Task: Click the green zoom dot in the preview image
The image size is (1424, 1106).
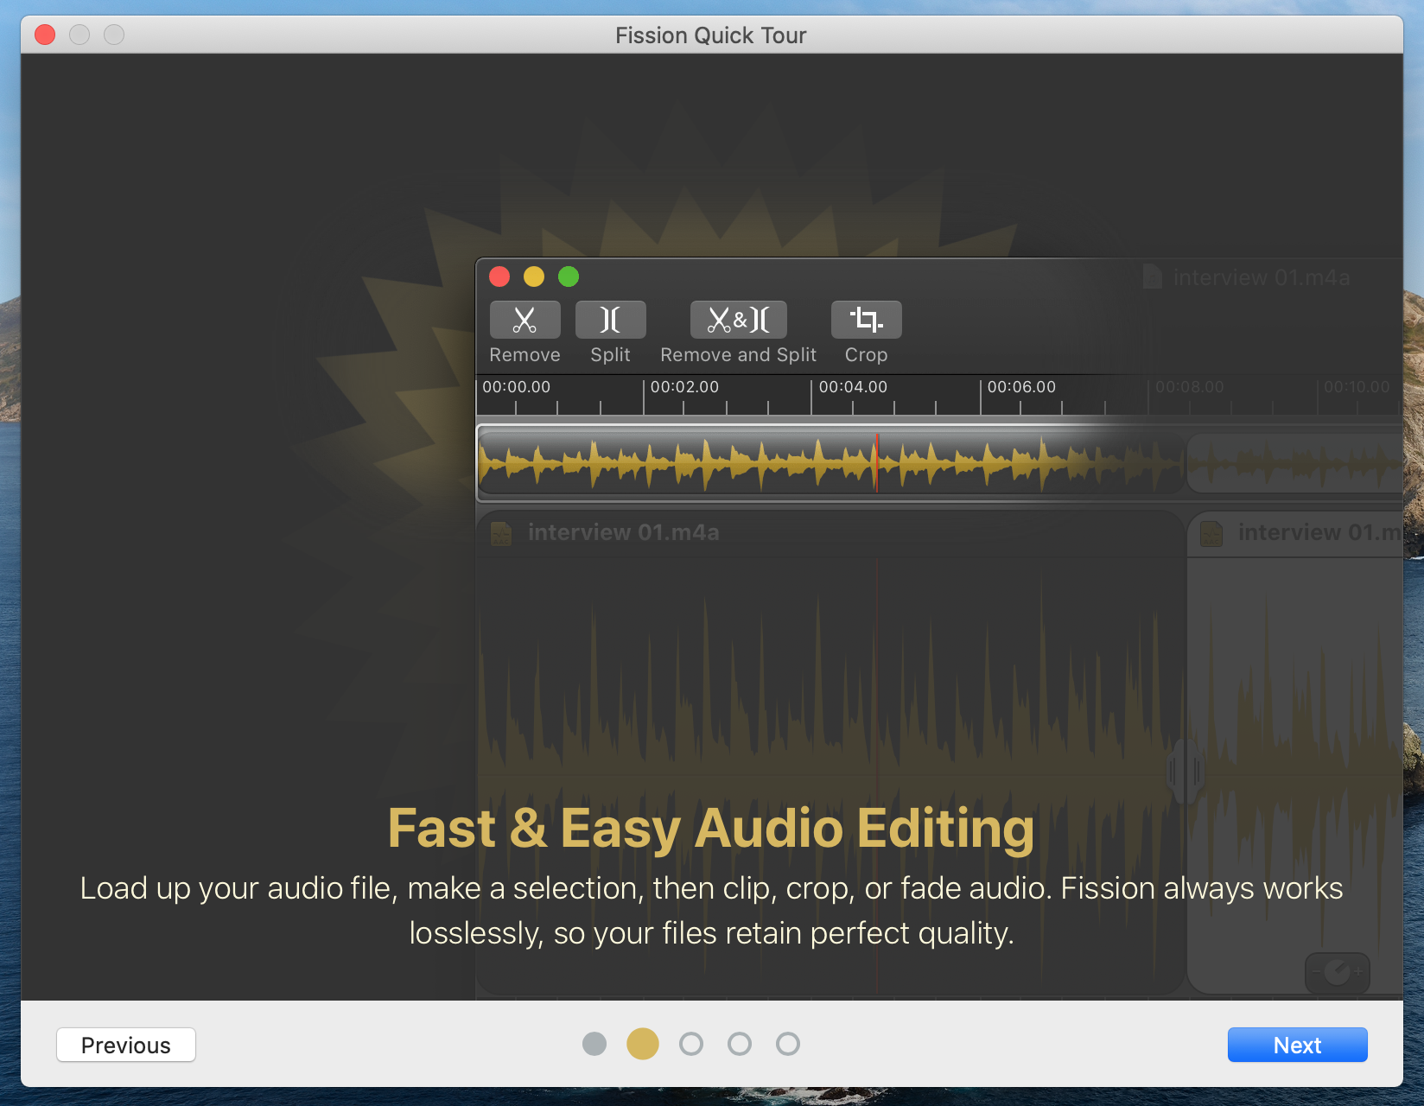Action: (569, 276)
